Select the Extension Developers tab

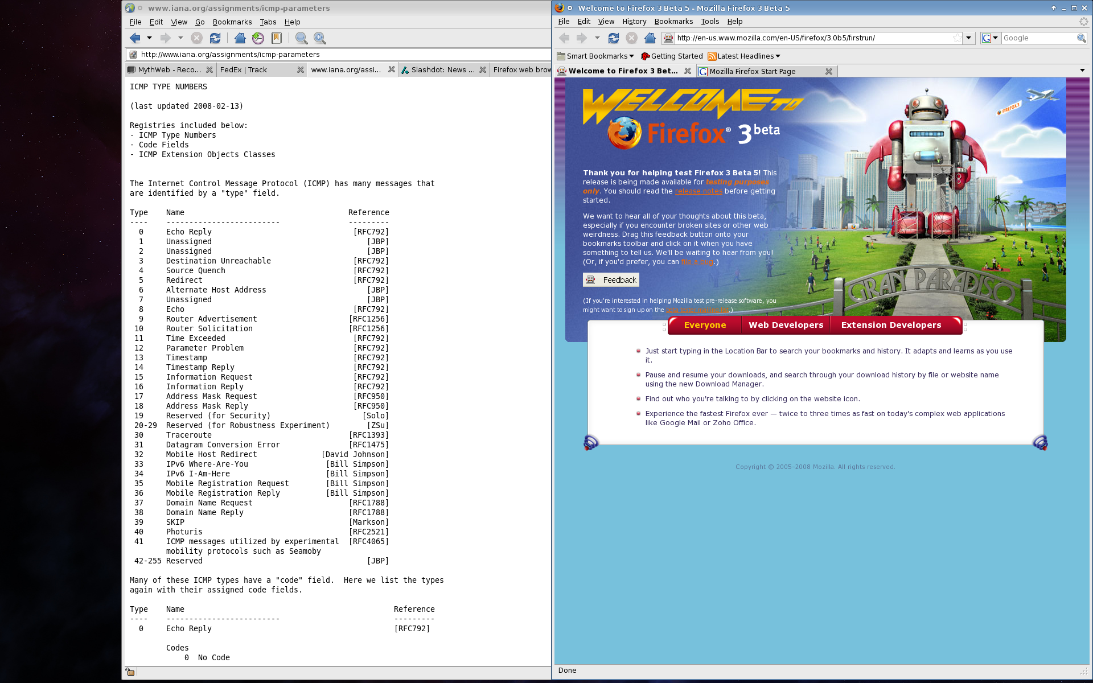coord(891,325)
